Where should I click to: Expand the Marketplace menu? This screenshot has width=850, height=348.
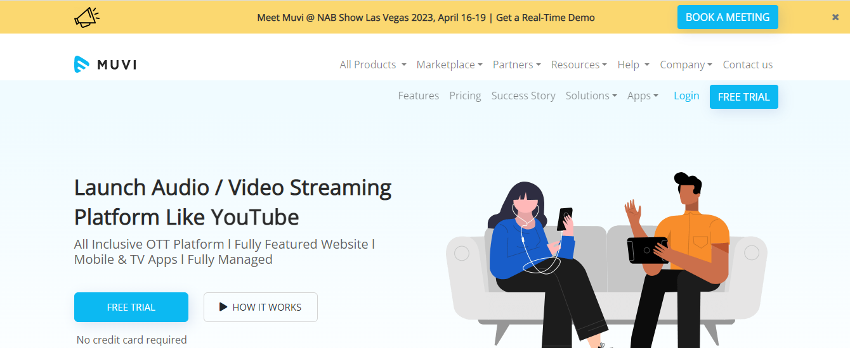pos(449,65)
